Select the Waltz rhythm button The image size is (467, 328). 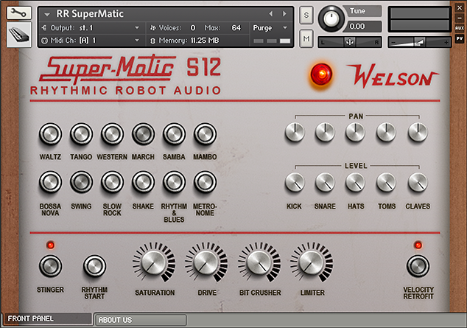50,134
